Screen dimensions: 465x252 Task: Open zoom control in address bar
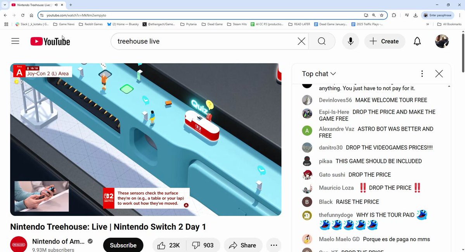tap(374, 15)
